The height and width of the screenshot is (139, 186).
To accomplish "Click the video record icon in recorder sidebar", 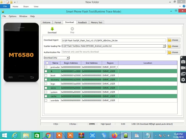I will click(183, 68).
